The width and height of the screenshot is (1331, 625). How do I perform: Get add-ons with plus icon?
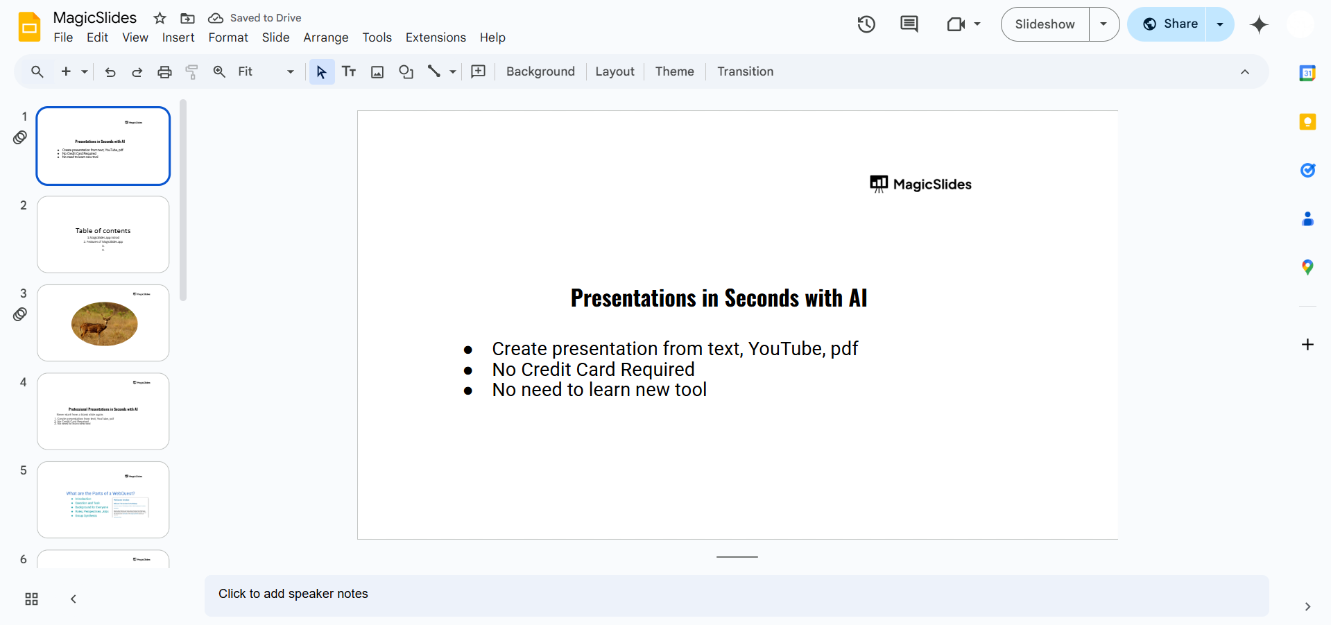point(1307,345)
